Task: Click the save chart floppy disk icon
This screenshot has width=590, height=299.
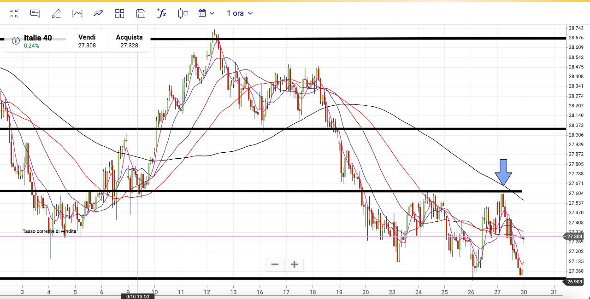Action: [141, 13]
